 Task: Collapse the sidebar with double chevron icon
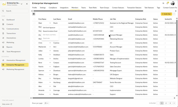click(x=27, y=4)
